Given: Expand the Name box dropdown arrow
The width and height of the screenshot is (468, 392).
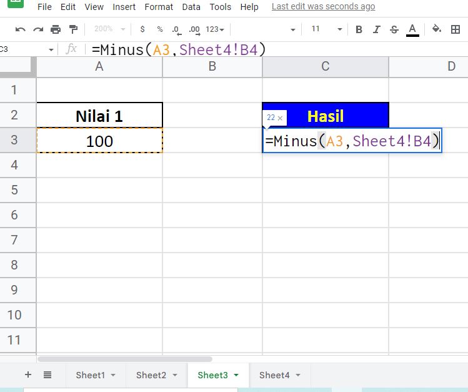Looking at the screenshot, I should pyautogui.click(x=51, y=49).
